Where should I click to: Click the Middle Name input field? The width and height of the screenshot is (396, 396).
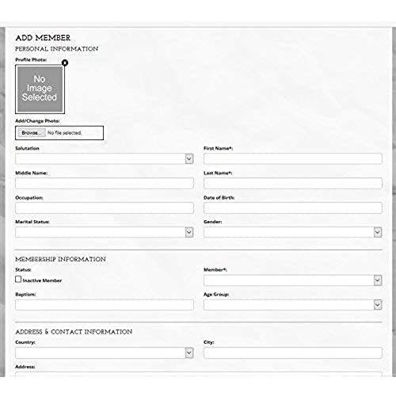coord(105,183)
